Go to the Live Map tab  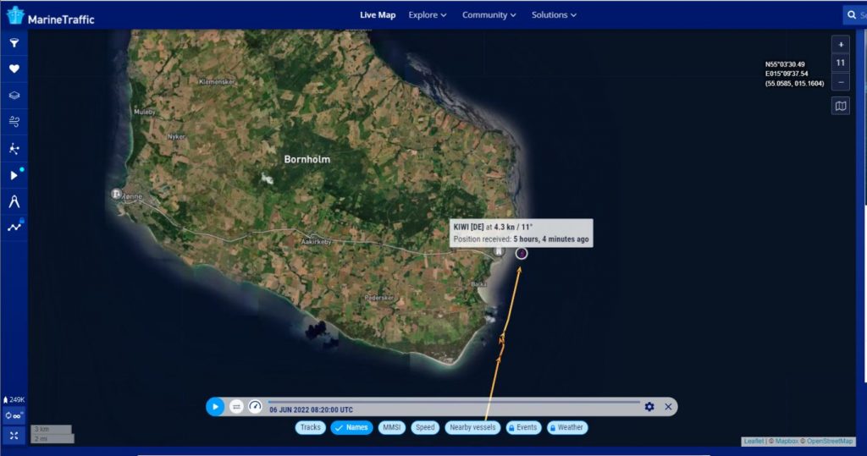378,14
